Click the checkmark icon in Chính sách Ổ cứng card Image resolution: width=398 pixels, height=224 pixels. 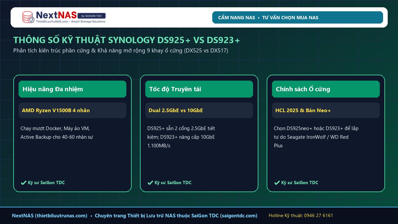[277, 183]
